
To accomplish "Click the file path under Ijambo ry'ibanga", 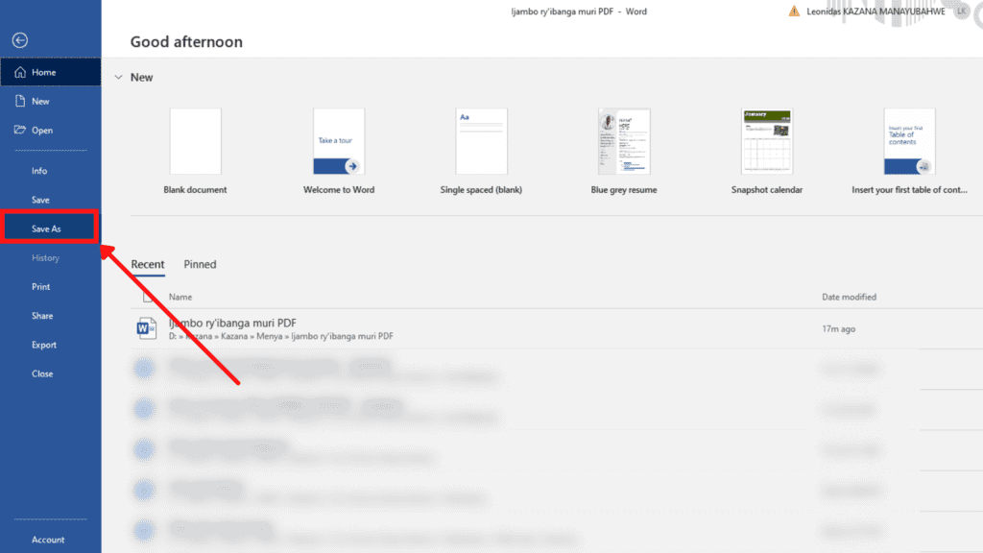I will [281, 336].
